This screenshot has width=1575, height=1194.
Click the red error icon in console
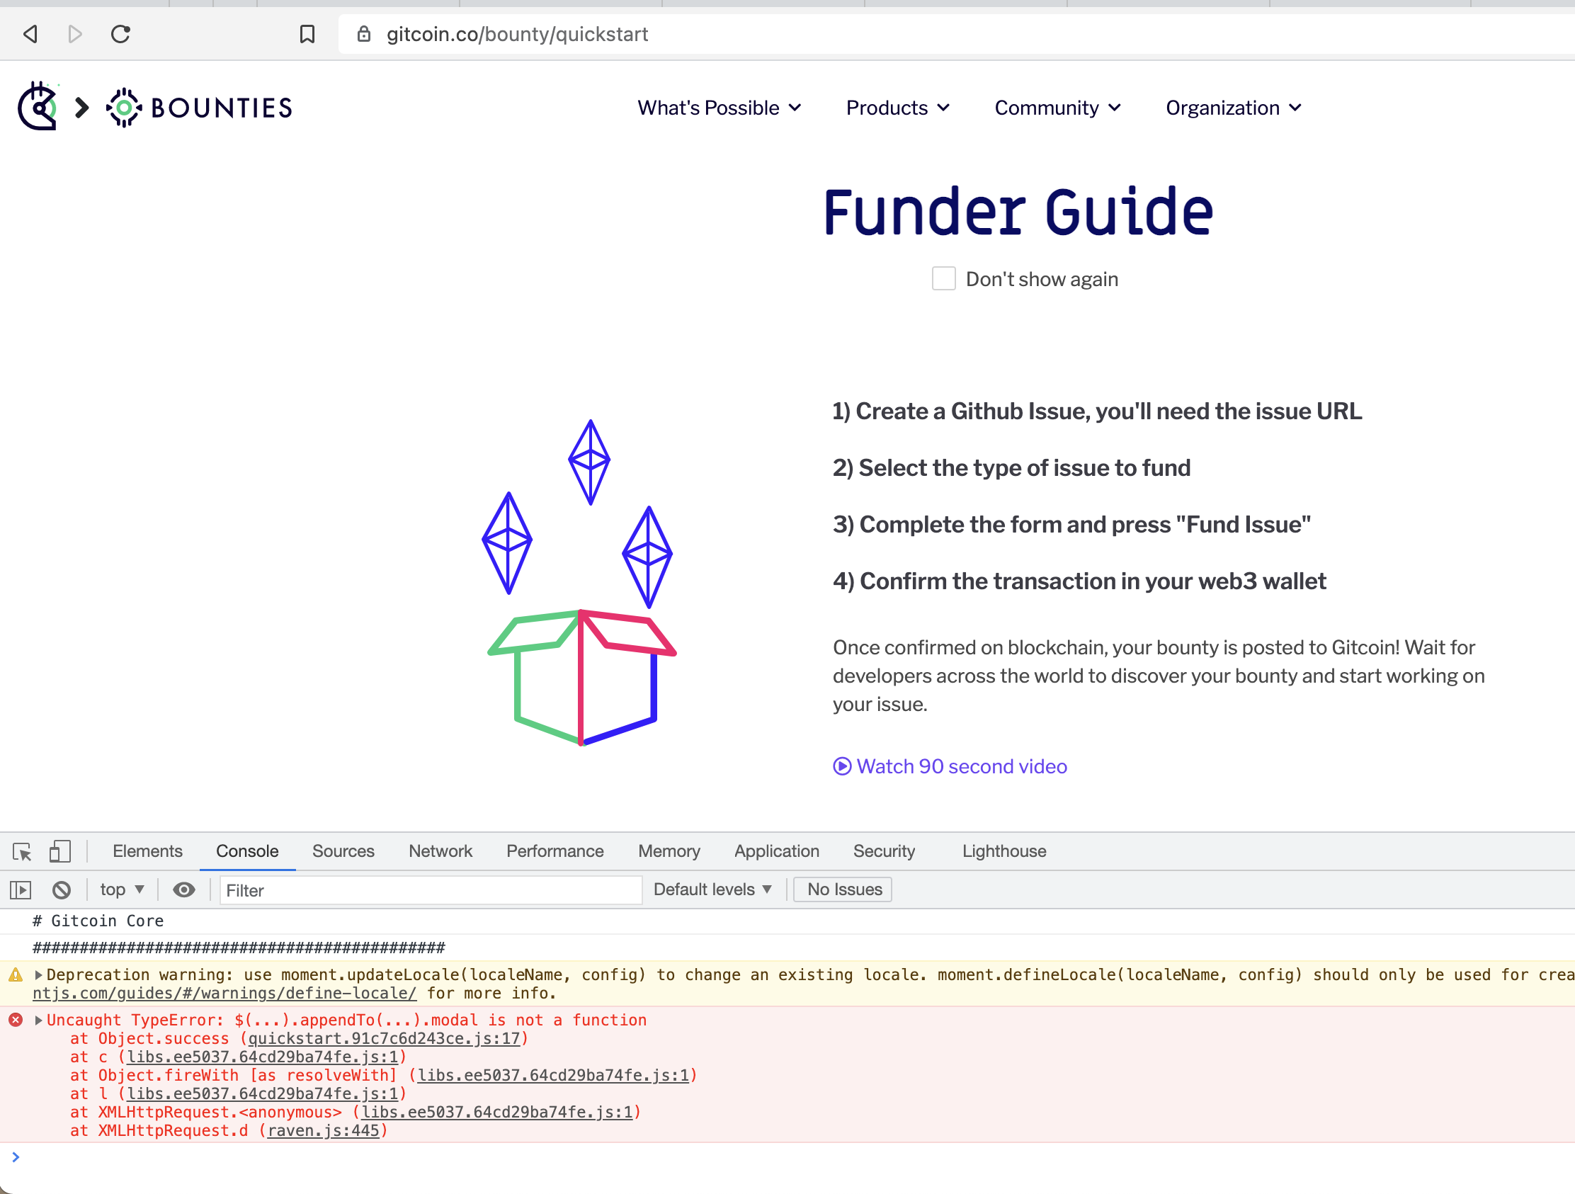click(16, 1020)
